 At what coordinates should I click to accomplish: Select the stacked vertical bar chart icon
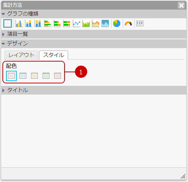pyautogui.click(x=29, y=23)
